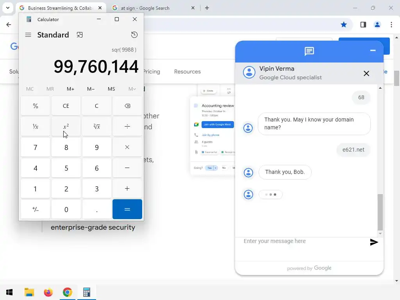Open the calculator history icon
Image resolution: width=400 pixels, height=300 pixels.
coord(134,35)
